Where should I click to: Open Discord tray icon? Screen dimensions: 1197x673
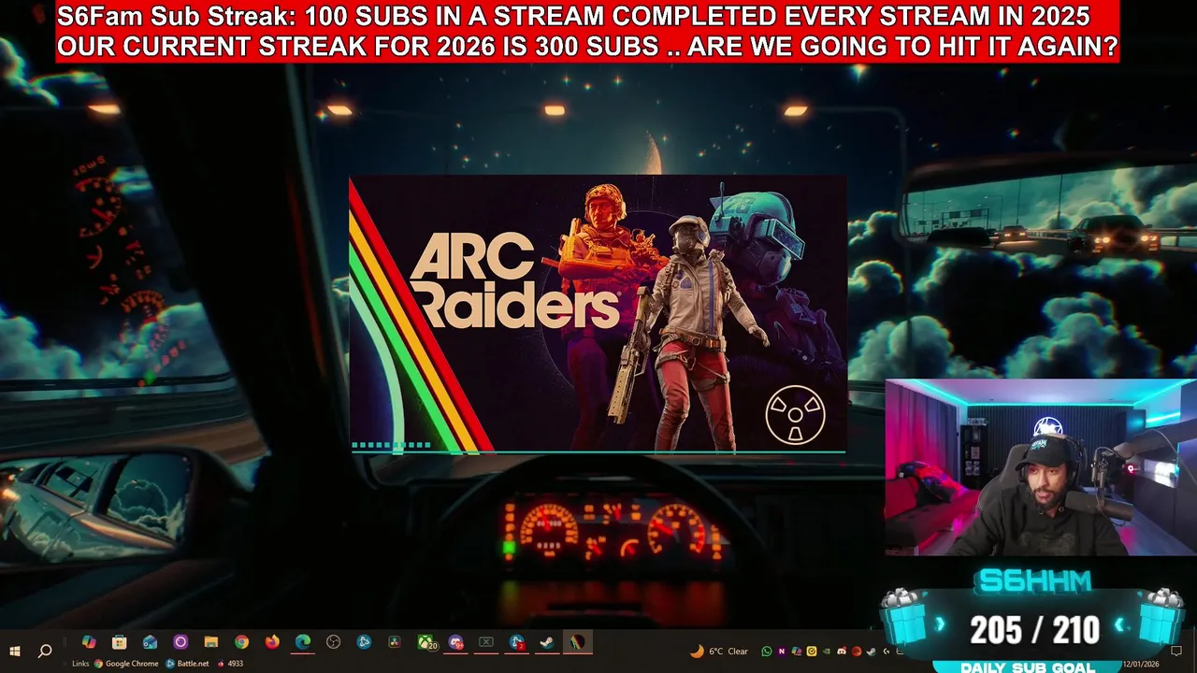(842, 652)
